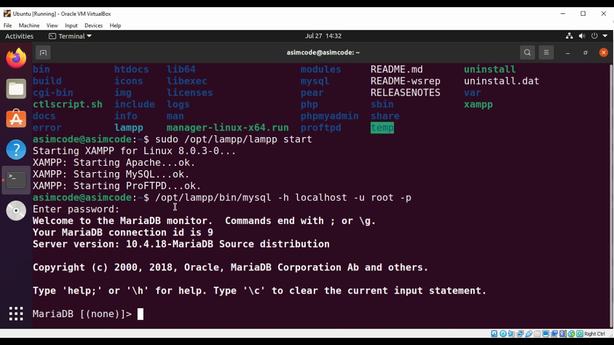Open the VirtualBox Machine menu
Image resolution: width=614 pixels, height=345 pixels.
tap(29, 25)
